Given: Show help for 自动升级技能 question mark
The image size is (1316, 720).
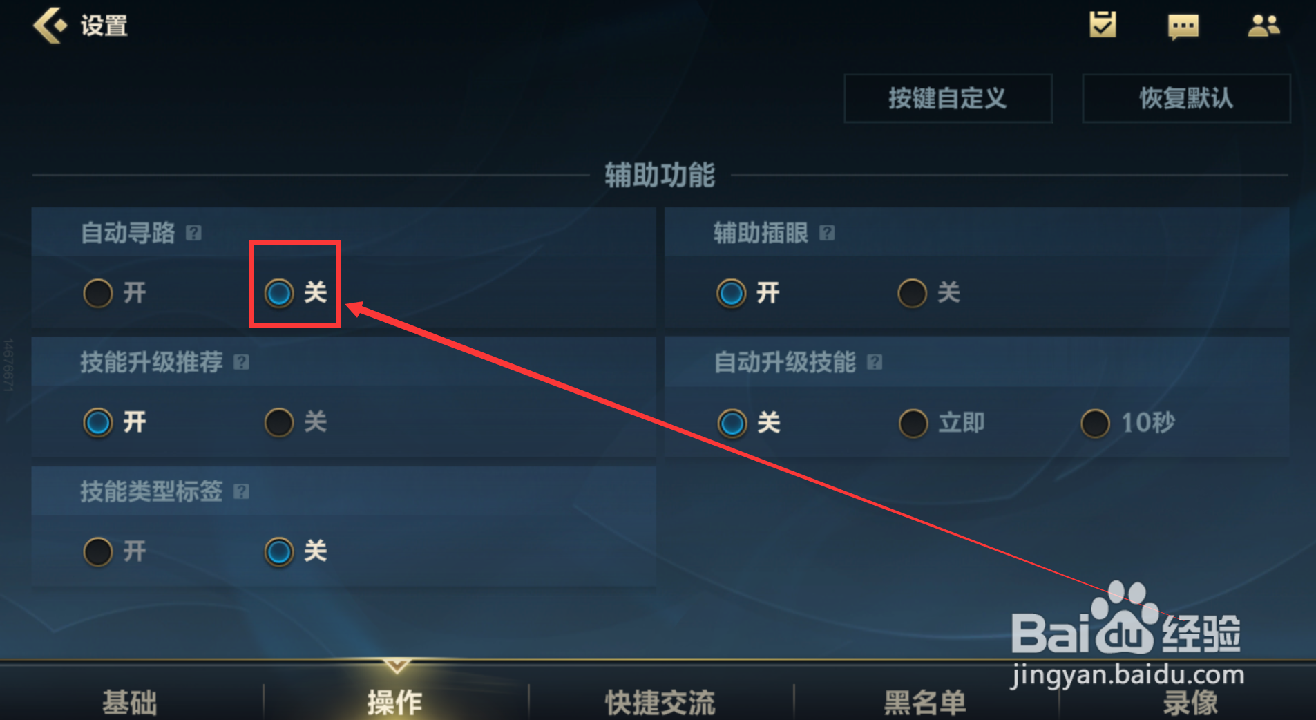Looking at the screenshot, I should [875, 362].
